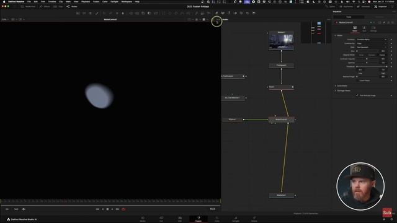Expand the Garbage Matte section

tap(336, 90)
